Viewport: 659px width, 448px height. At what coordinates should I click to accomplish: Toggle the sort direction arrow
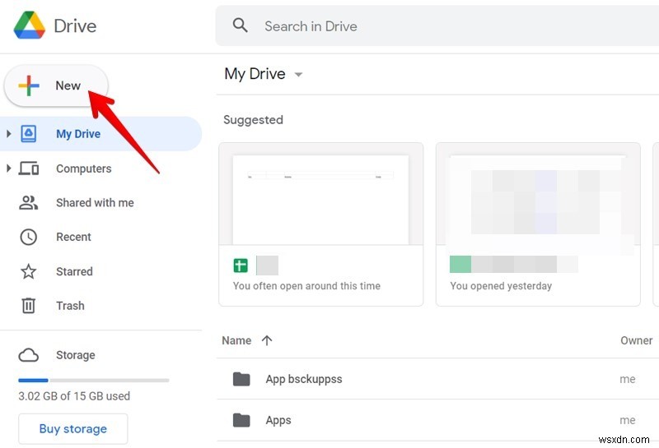[x=267, y=340]
